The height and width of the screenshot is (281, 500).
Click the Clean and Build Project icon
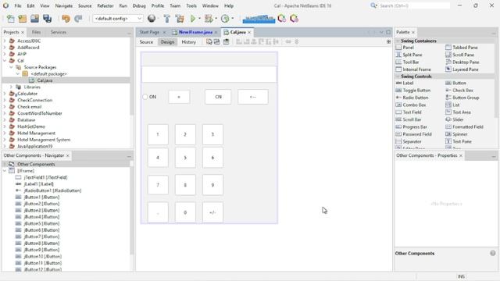(180, 19)
